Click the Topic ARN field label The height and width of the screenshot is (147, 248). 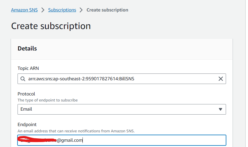click(28, 68)
